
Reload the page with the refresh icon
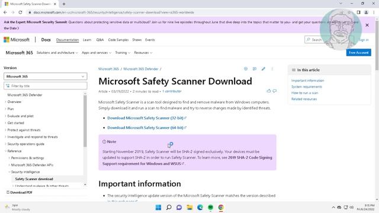coord(20,12)
